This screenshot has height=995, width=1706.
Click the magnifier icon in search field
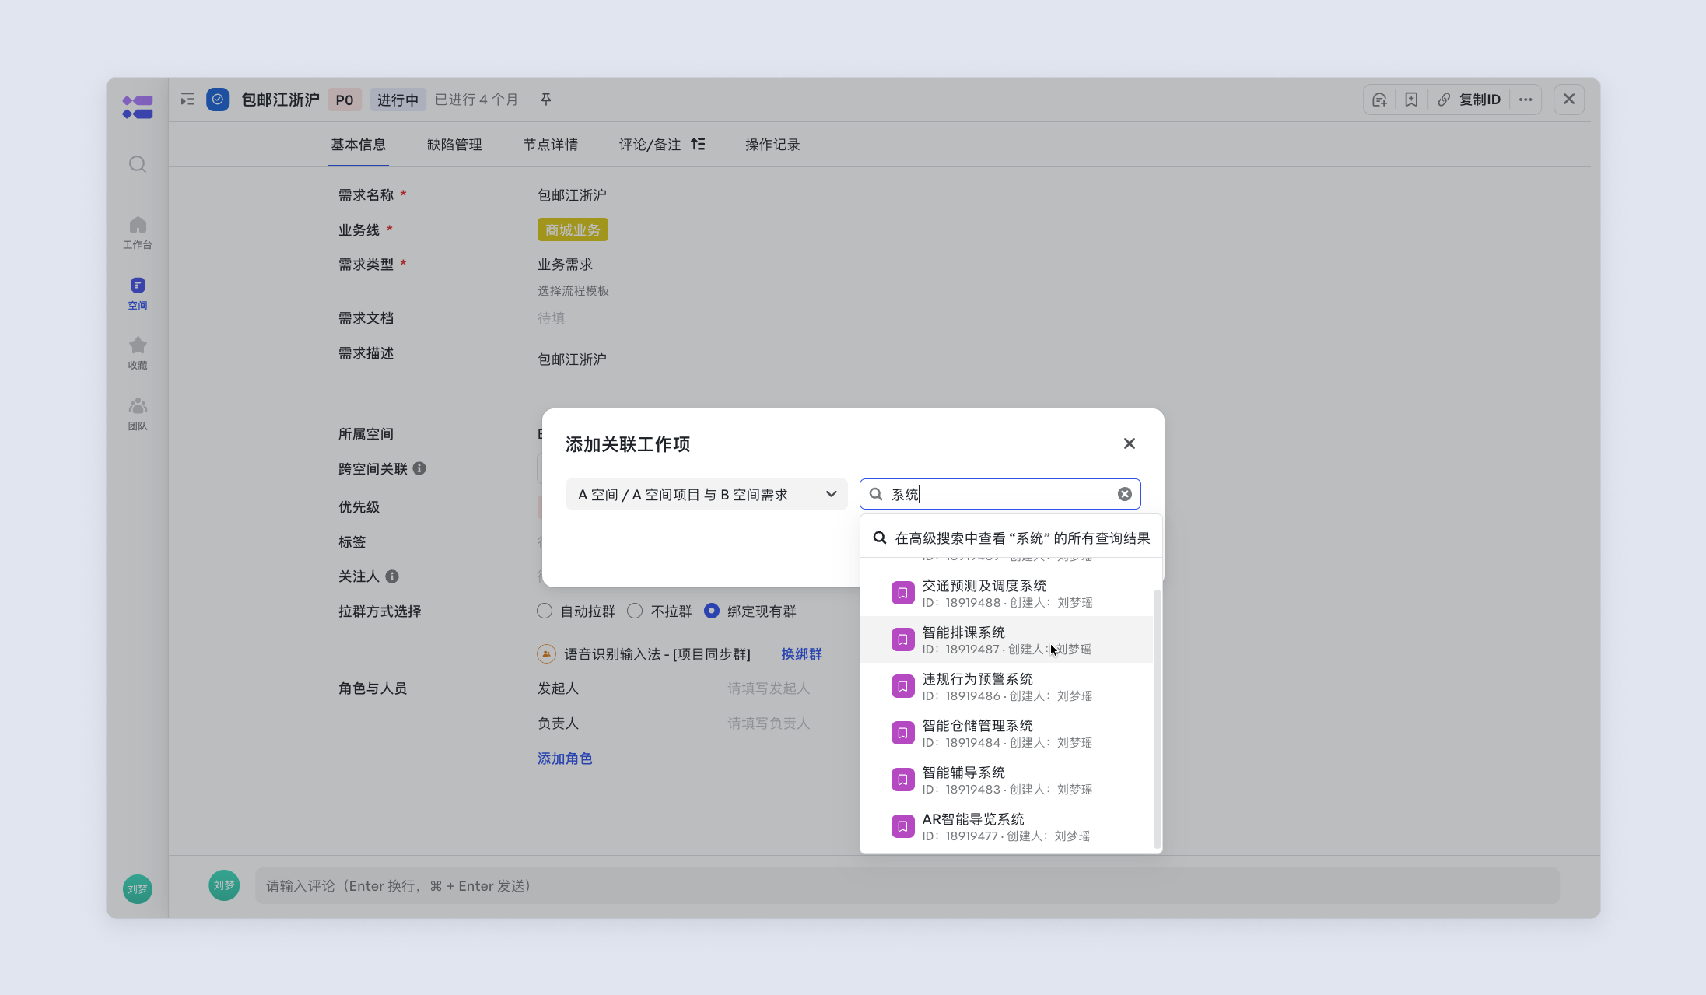876,494
